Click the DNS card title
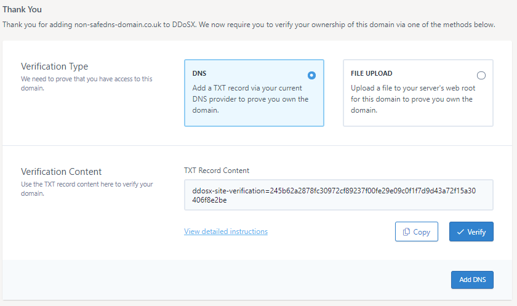This screenshot has height=306, width=517. (199, 73)
